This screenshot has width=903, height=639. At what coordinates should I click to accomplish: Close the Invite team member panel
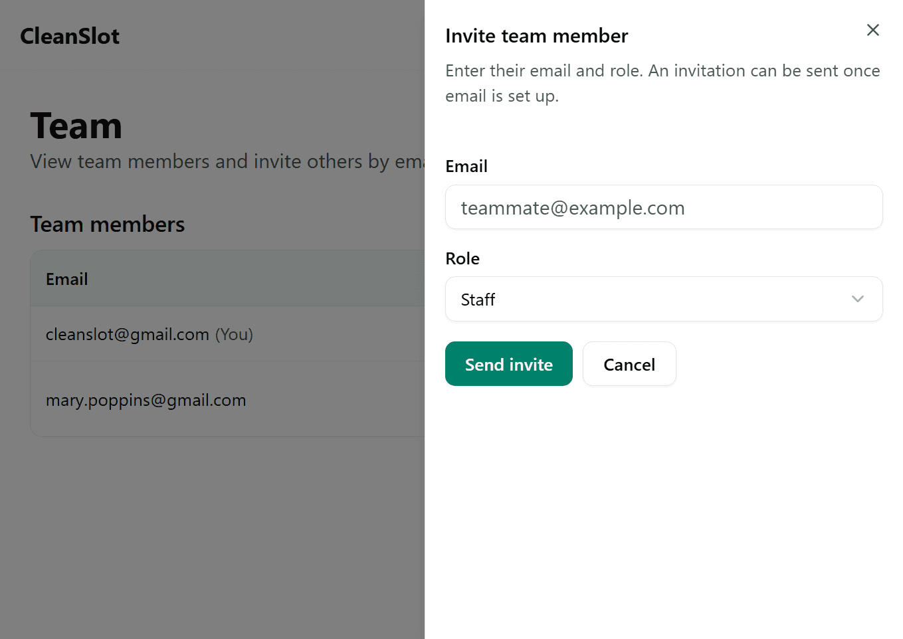coord(872,30)
